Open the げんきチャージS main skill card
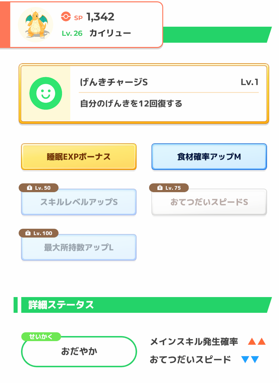Viewport: 279px width, 383px height. [x=144, y=94]
